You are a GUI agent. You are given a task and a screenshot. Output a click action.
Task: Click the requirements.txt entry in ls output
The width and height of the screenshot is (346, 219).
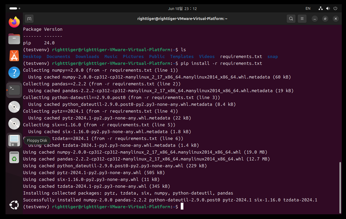241,56
